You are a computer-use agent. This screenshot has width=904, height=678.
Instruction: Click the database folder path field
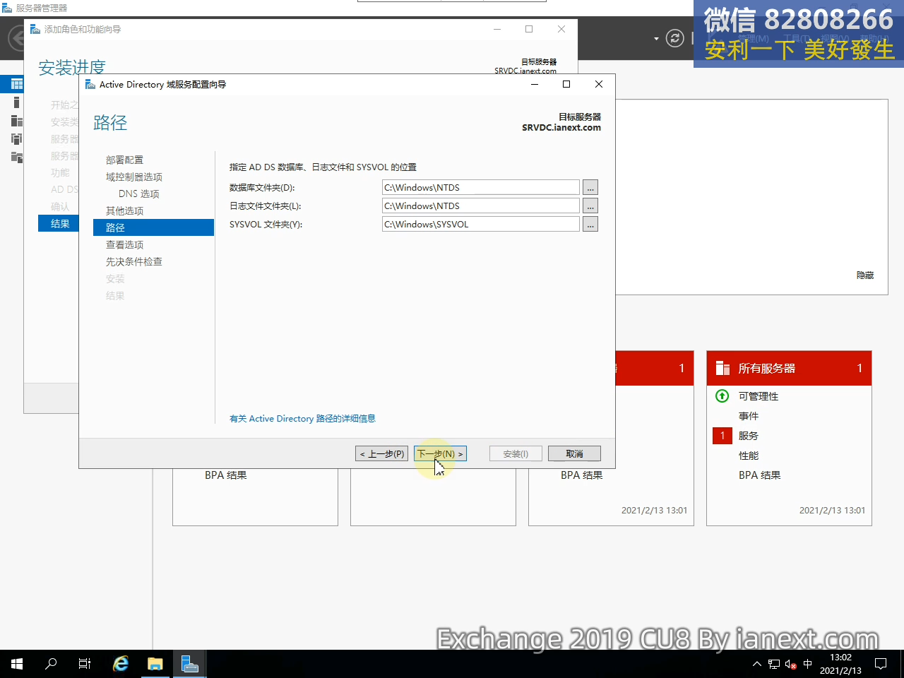click(x=480, y=187)
